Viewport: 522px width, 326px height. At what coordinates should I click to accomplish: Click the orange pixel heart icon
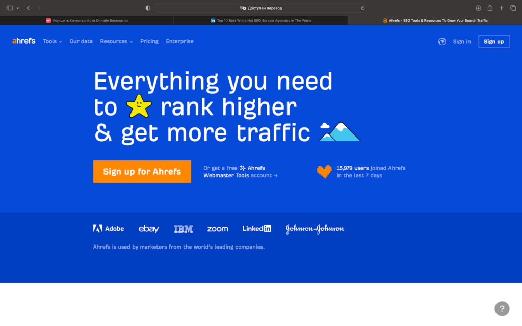[x=324, y=171]
